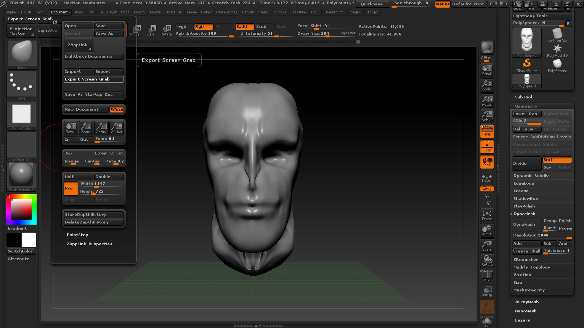Toggle the Floor grid button
Image resolution: width=584 pixels, height=328 pixels.
(487, 147)
